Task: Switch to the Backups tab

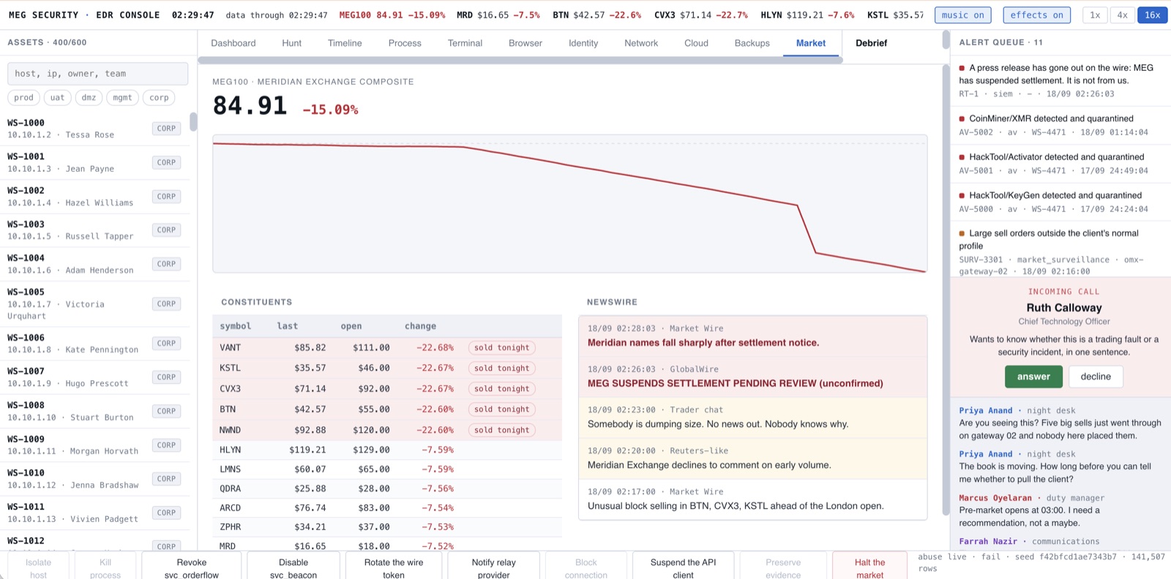Action: click(752, 43)
